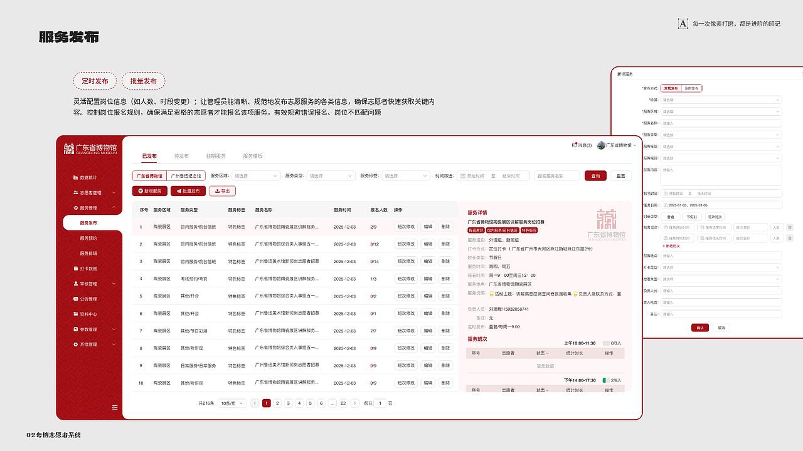Open the 服务类型 filter dropdown
This screenshot has height=451, width=803.
coord(331,176)
